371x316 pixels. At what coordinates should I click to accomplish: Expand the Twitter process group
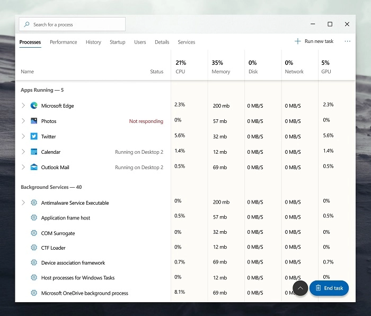(23, 136)
